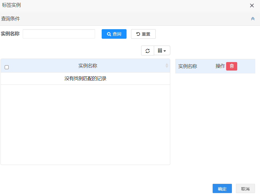260x196 pixels.
Task: Click the 实例名称 search input field
Action: tap(59, 34)
